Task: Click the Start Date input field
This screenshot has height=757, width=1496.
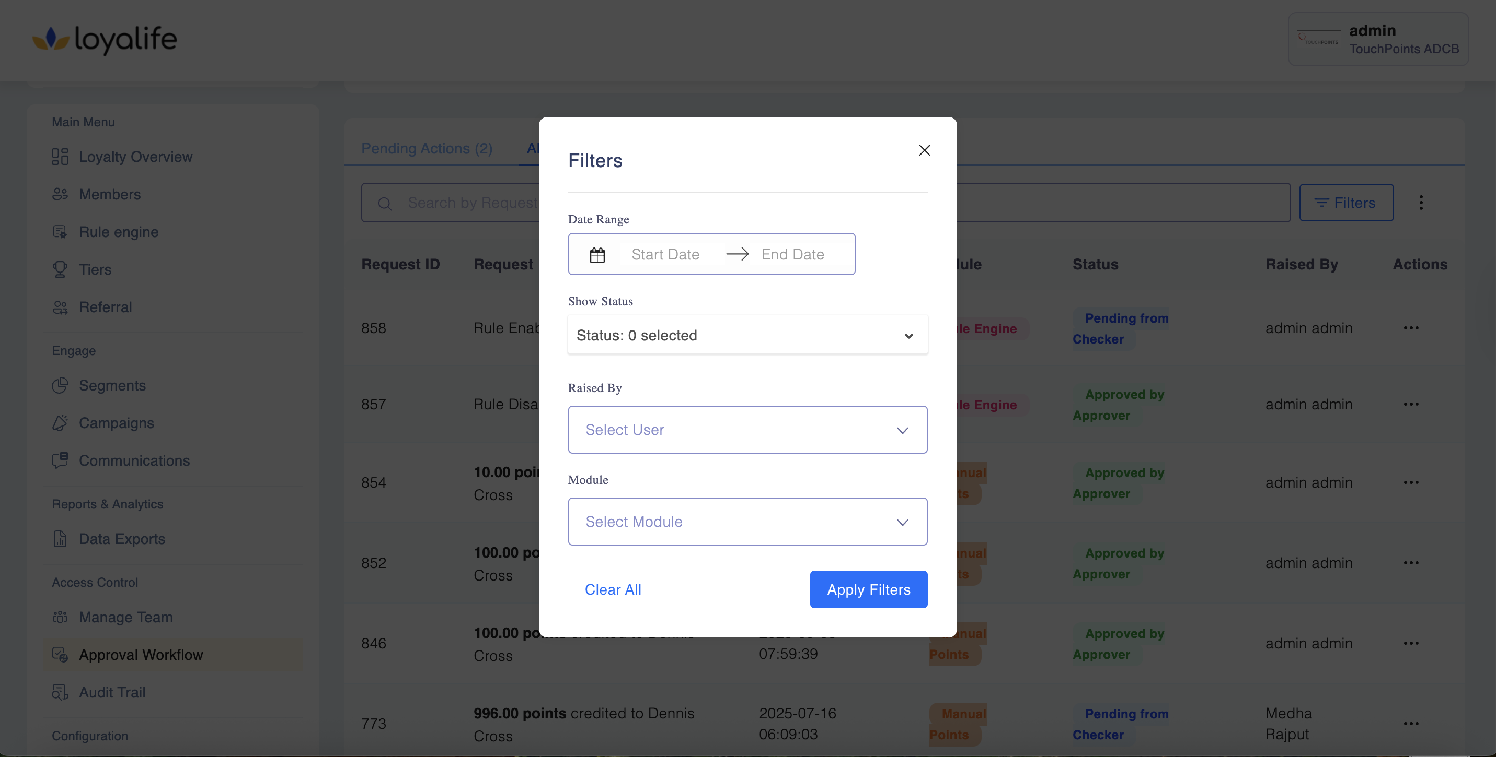Action: pyautogui.click(x=665, y=255)
